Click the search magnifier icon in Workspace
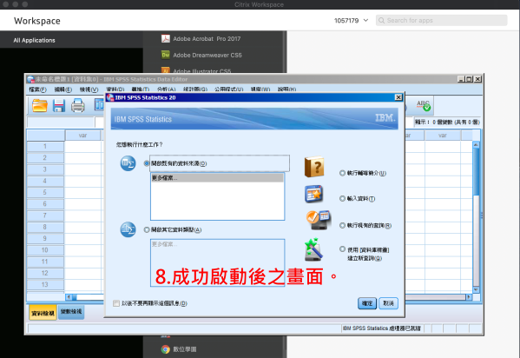Image resolution: width=520 pixels, height=358 pixels. point(382,21)
